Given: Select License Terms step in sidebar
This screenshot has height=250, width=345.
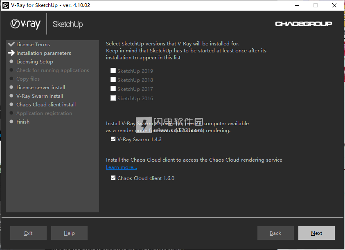Looking at the screenshot, I should click(x=33, y=45).
